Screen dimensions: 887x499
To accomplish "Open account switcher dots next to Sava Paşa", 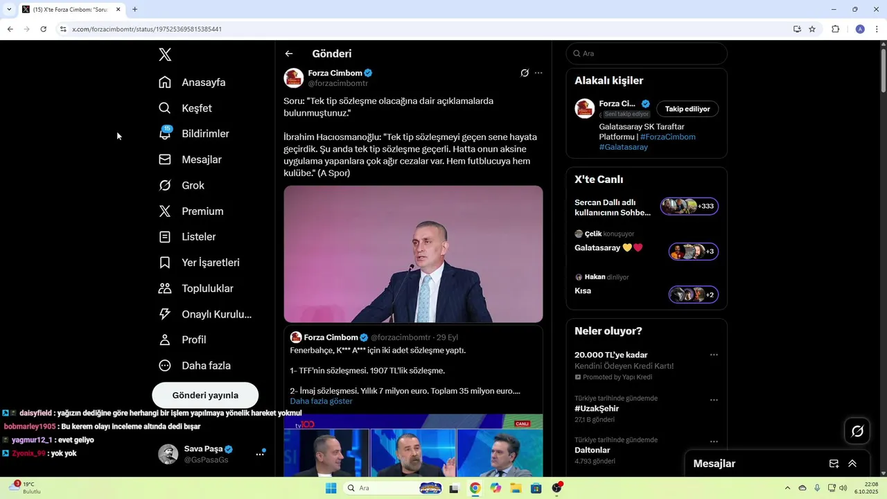I will [261, 454].
